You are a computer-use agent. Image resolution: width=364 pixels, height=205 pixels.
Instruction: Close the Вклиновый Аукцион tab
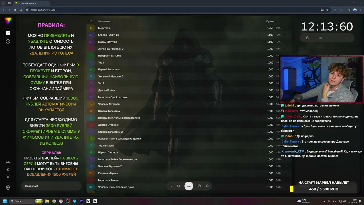point(48,3)
